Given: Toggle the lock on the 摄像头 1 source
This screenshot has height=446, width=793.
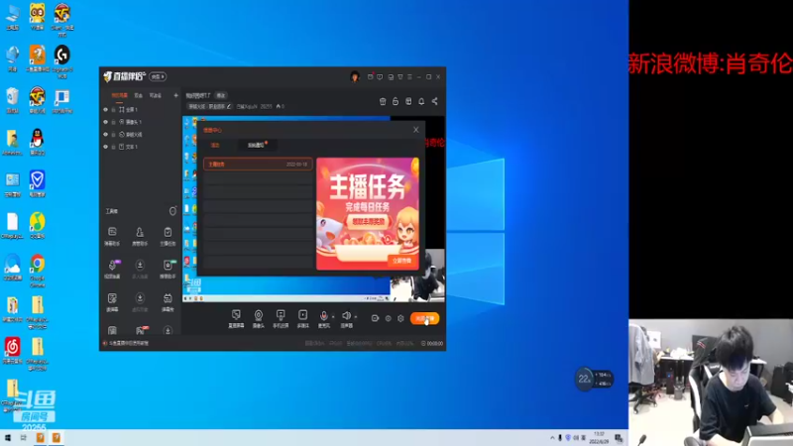Looking at the screenshot, I should coord(114,122).
